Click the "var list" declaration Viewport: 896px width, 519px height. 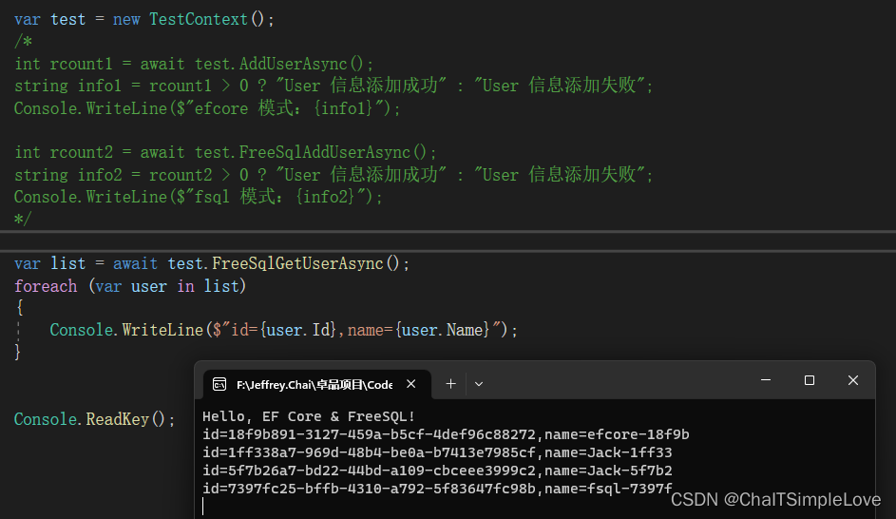[x=49, y=263]
